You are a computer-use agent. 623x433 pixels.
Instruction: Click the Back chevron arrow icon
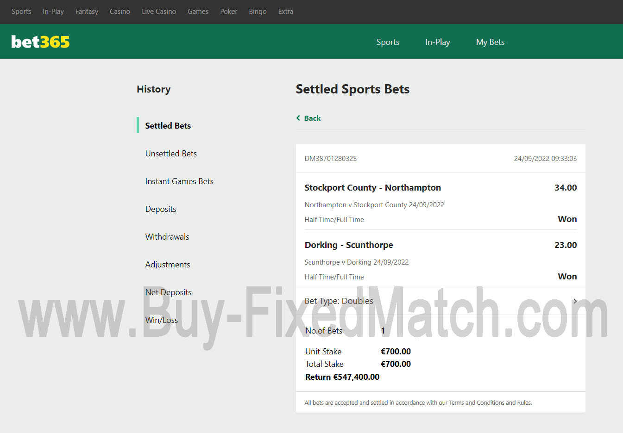click(x=298, y=118)
